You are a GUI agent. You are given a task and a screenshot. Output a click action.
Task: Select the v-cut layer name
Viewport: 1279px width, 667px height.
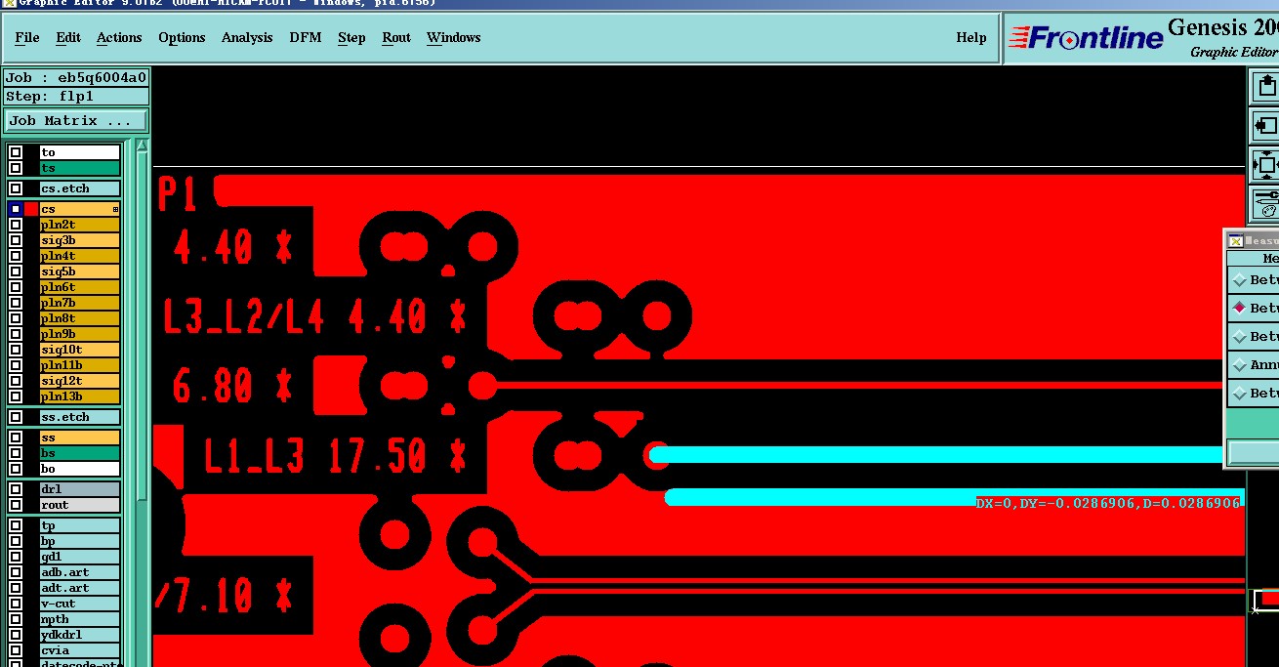[x=79, y=604]
